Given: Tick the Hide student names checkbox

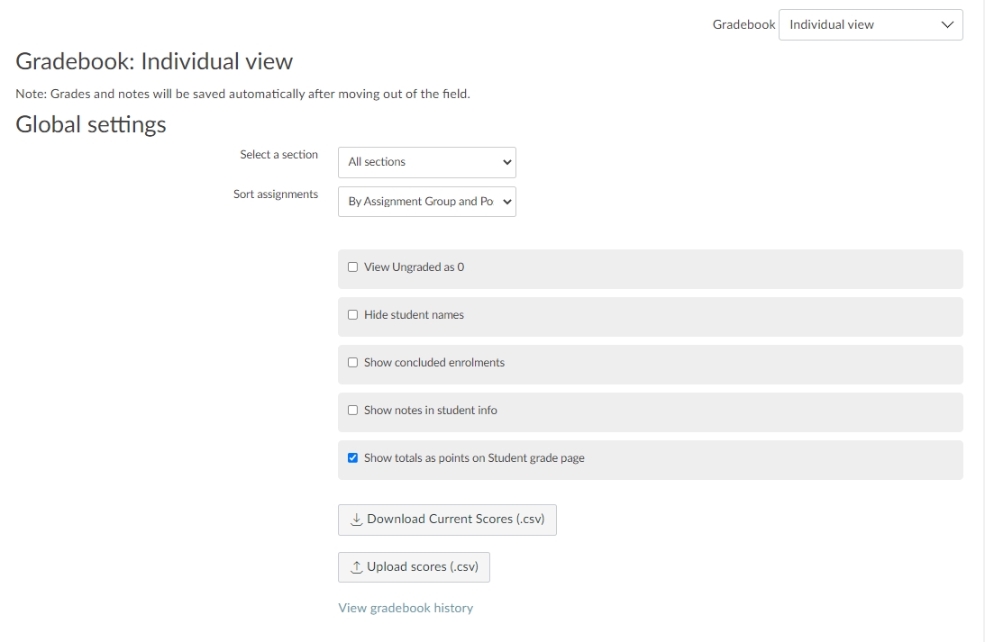Looking at the screenshot, I should pos(352,315).
